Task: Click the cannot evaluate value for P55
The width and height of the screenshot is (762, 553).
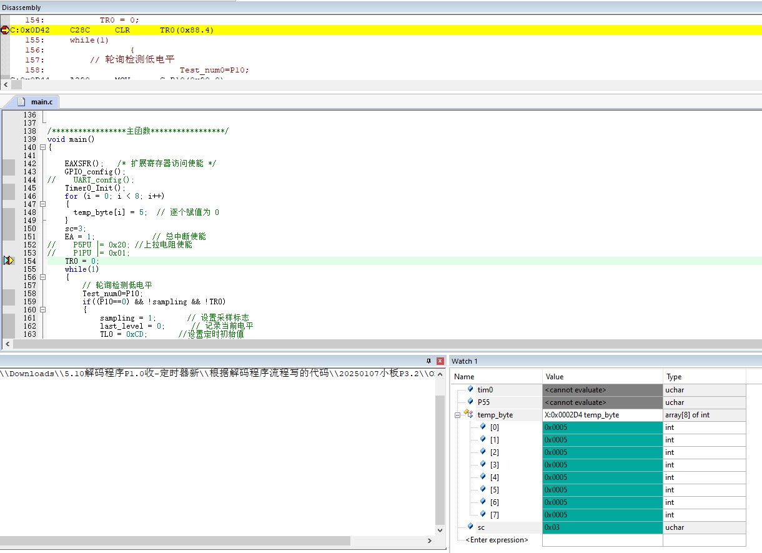Action: (x=603, y=402)
